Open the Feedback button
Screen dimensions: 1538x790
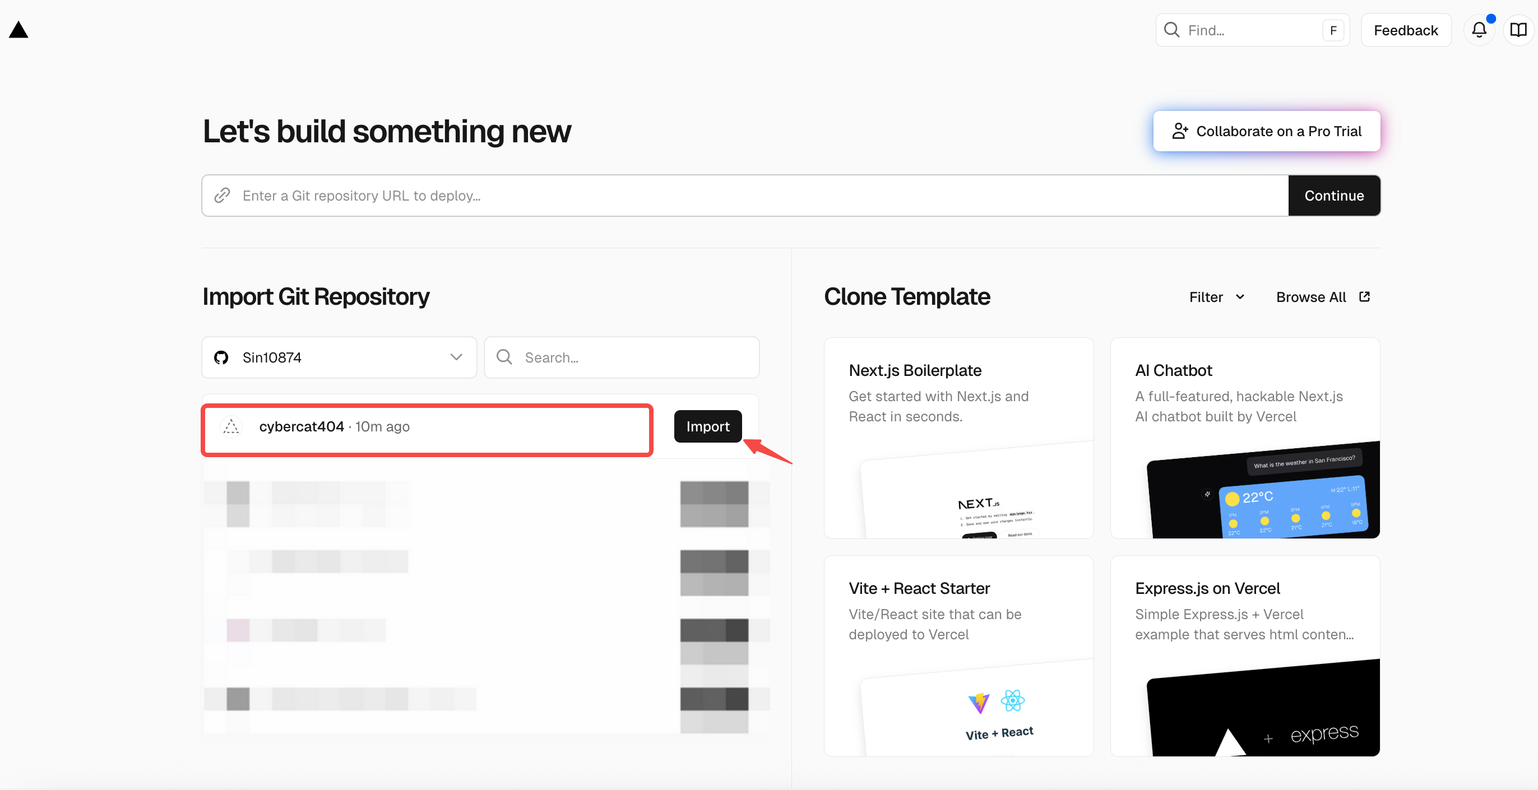(1406, 30)
